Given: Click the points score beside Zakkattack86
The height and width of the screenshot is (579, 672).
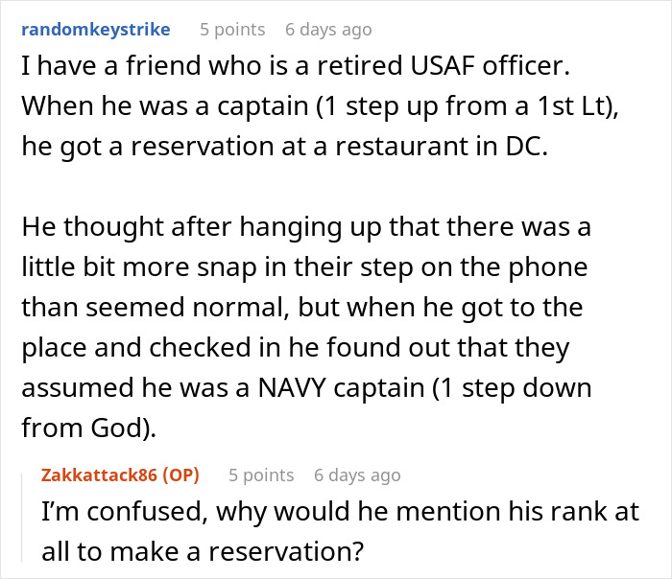Looking at the screenshot, I should [261, 475].
